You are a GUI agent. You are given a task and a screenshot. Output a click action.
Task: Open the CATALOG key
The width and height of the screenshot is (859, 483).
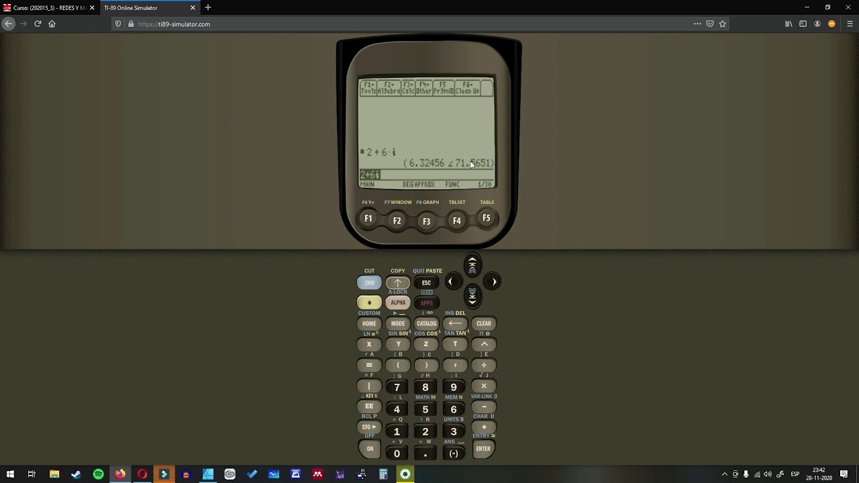point(426,323)
